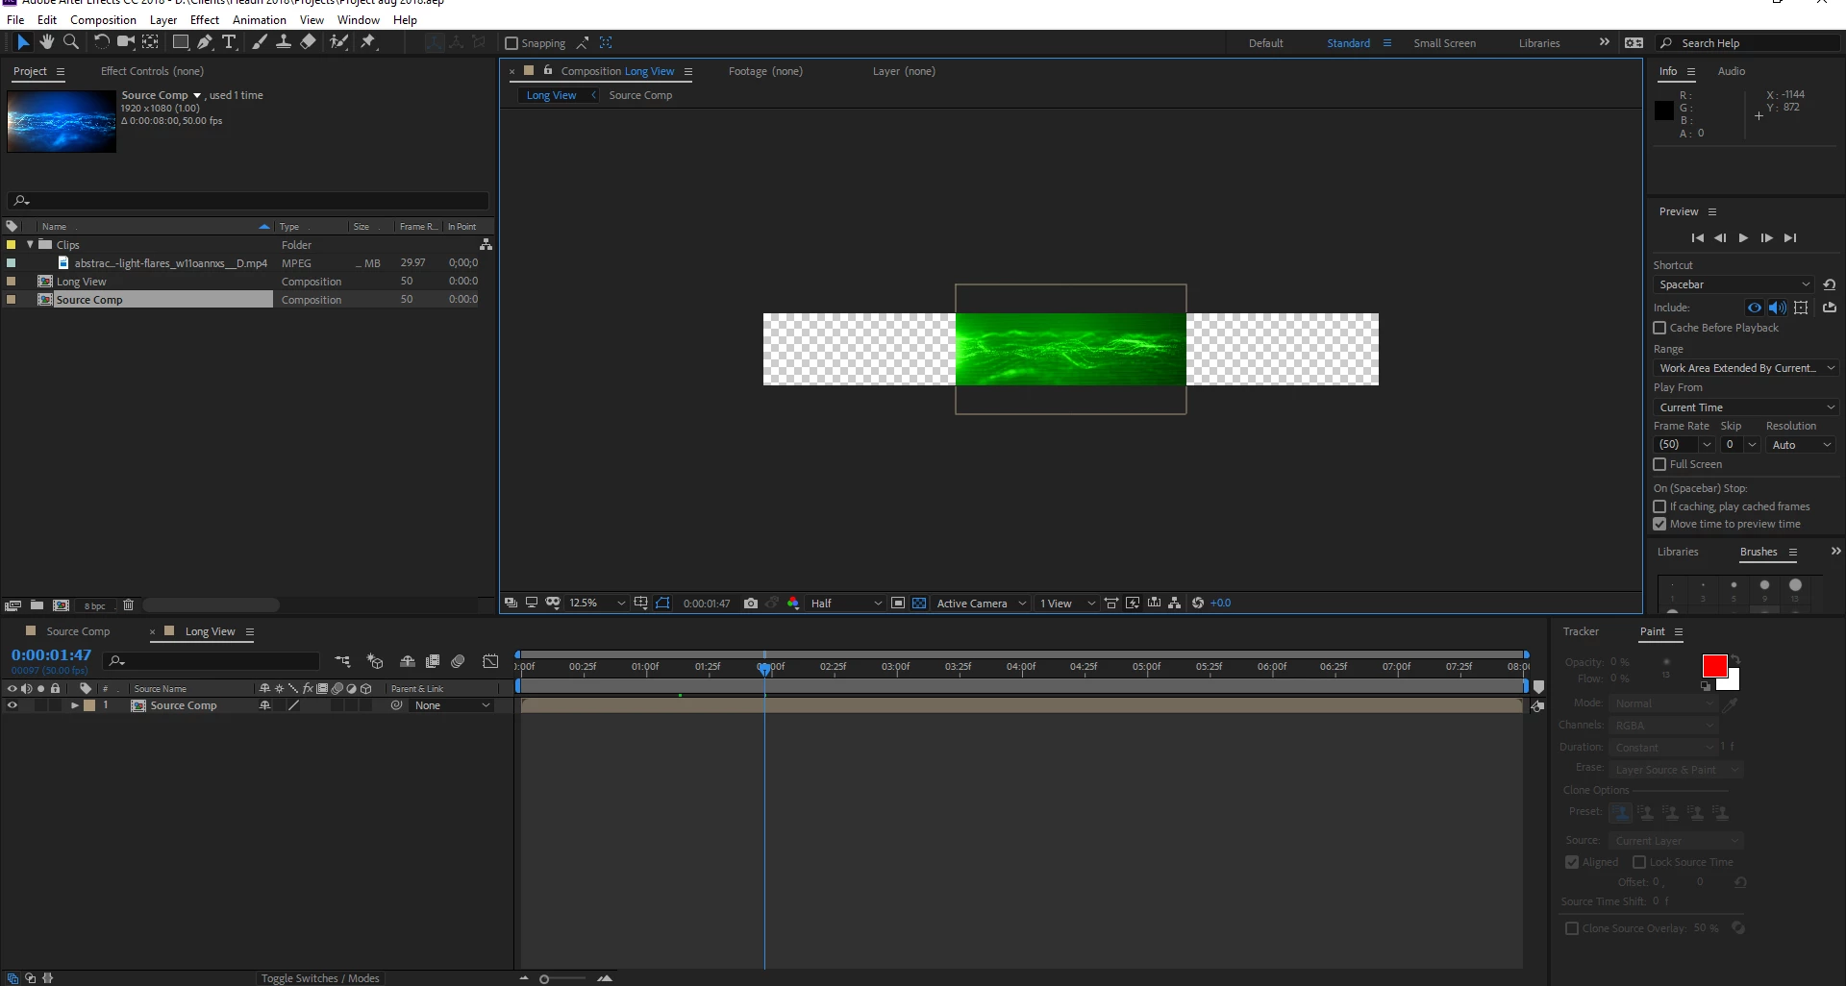Click the reset shortcut icon in Preview panel
The width and height of the screenshot is (1846, 986).
point(1830,284)
